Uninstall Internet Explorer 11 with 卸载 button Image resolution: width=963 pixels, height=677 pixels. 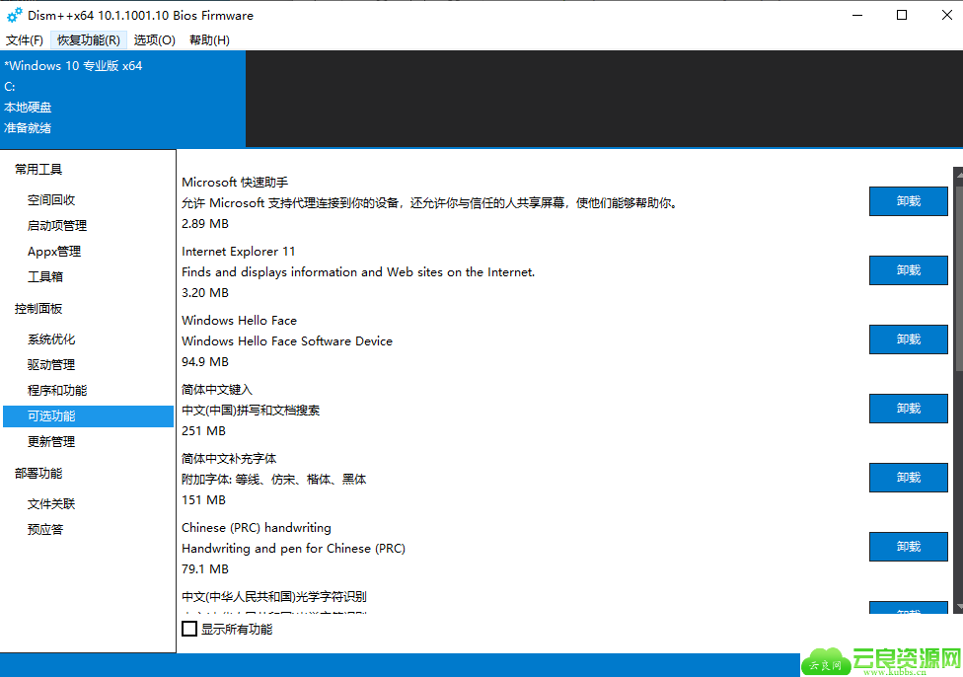[909, 270]
